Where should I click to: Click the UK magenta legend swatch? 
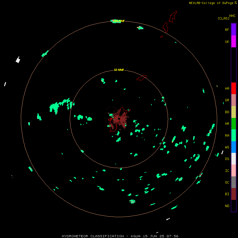(x=234, y=42)
